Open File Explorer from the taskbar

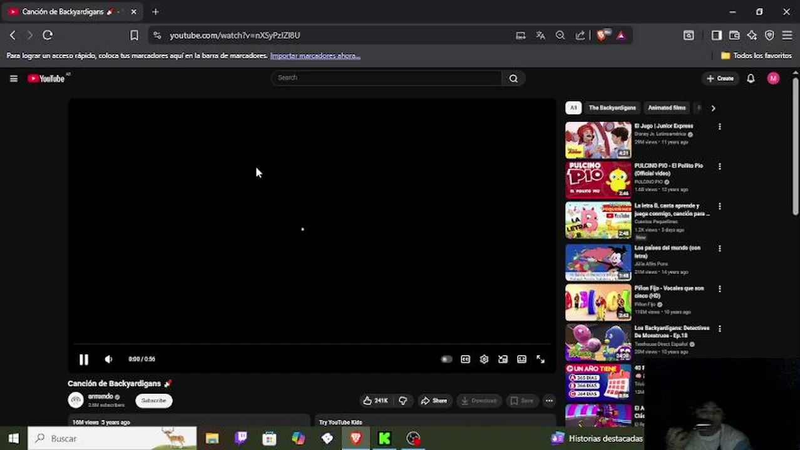tap(212, 439)
